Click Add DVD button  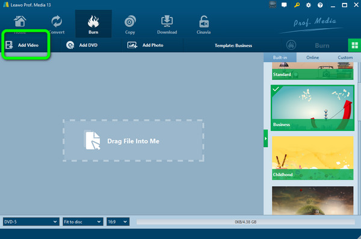pyautogui.click(x=82, y=45)
